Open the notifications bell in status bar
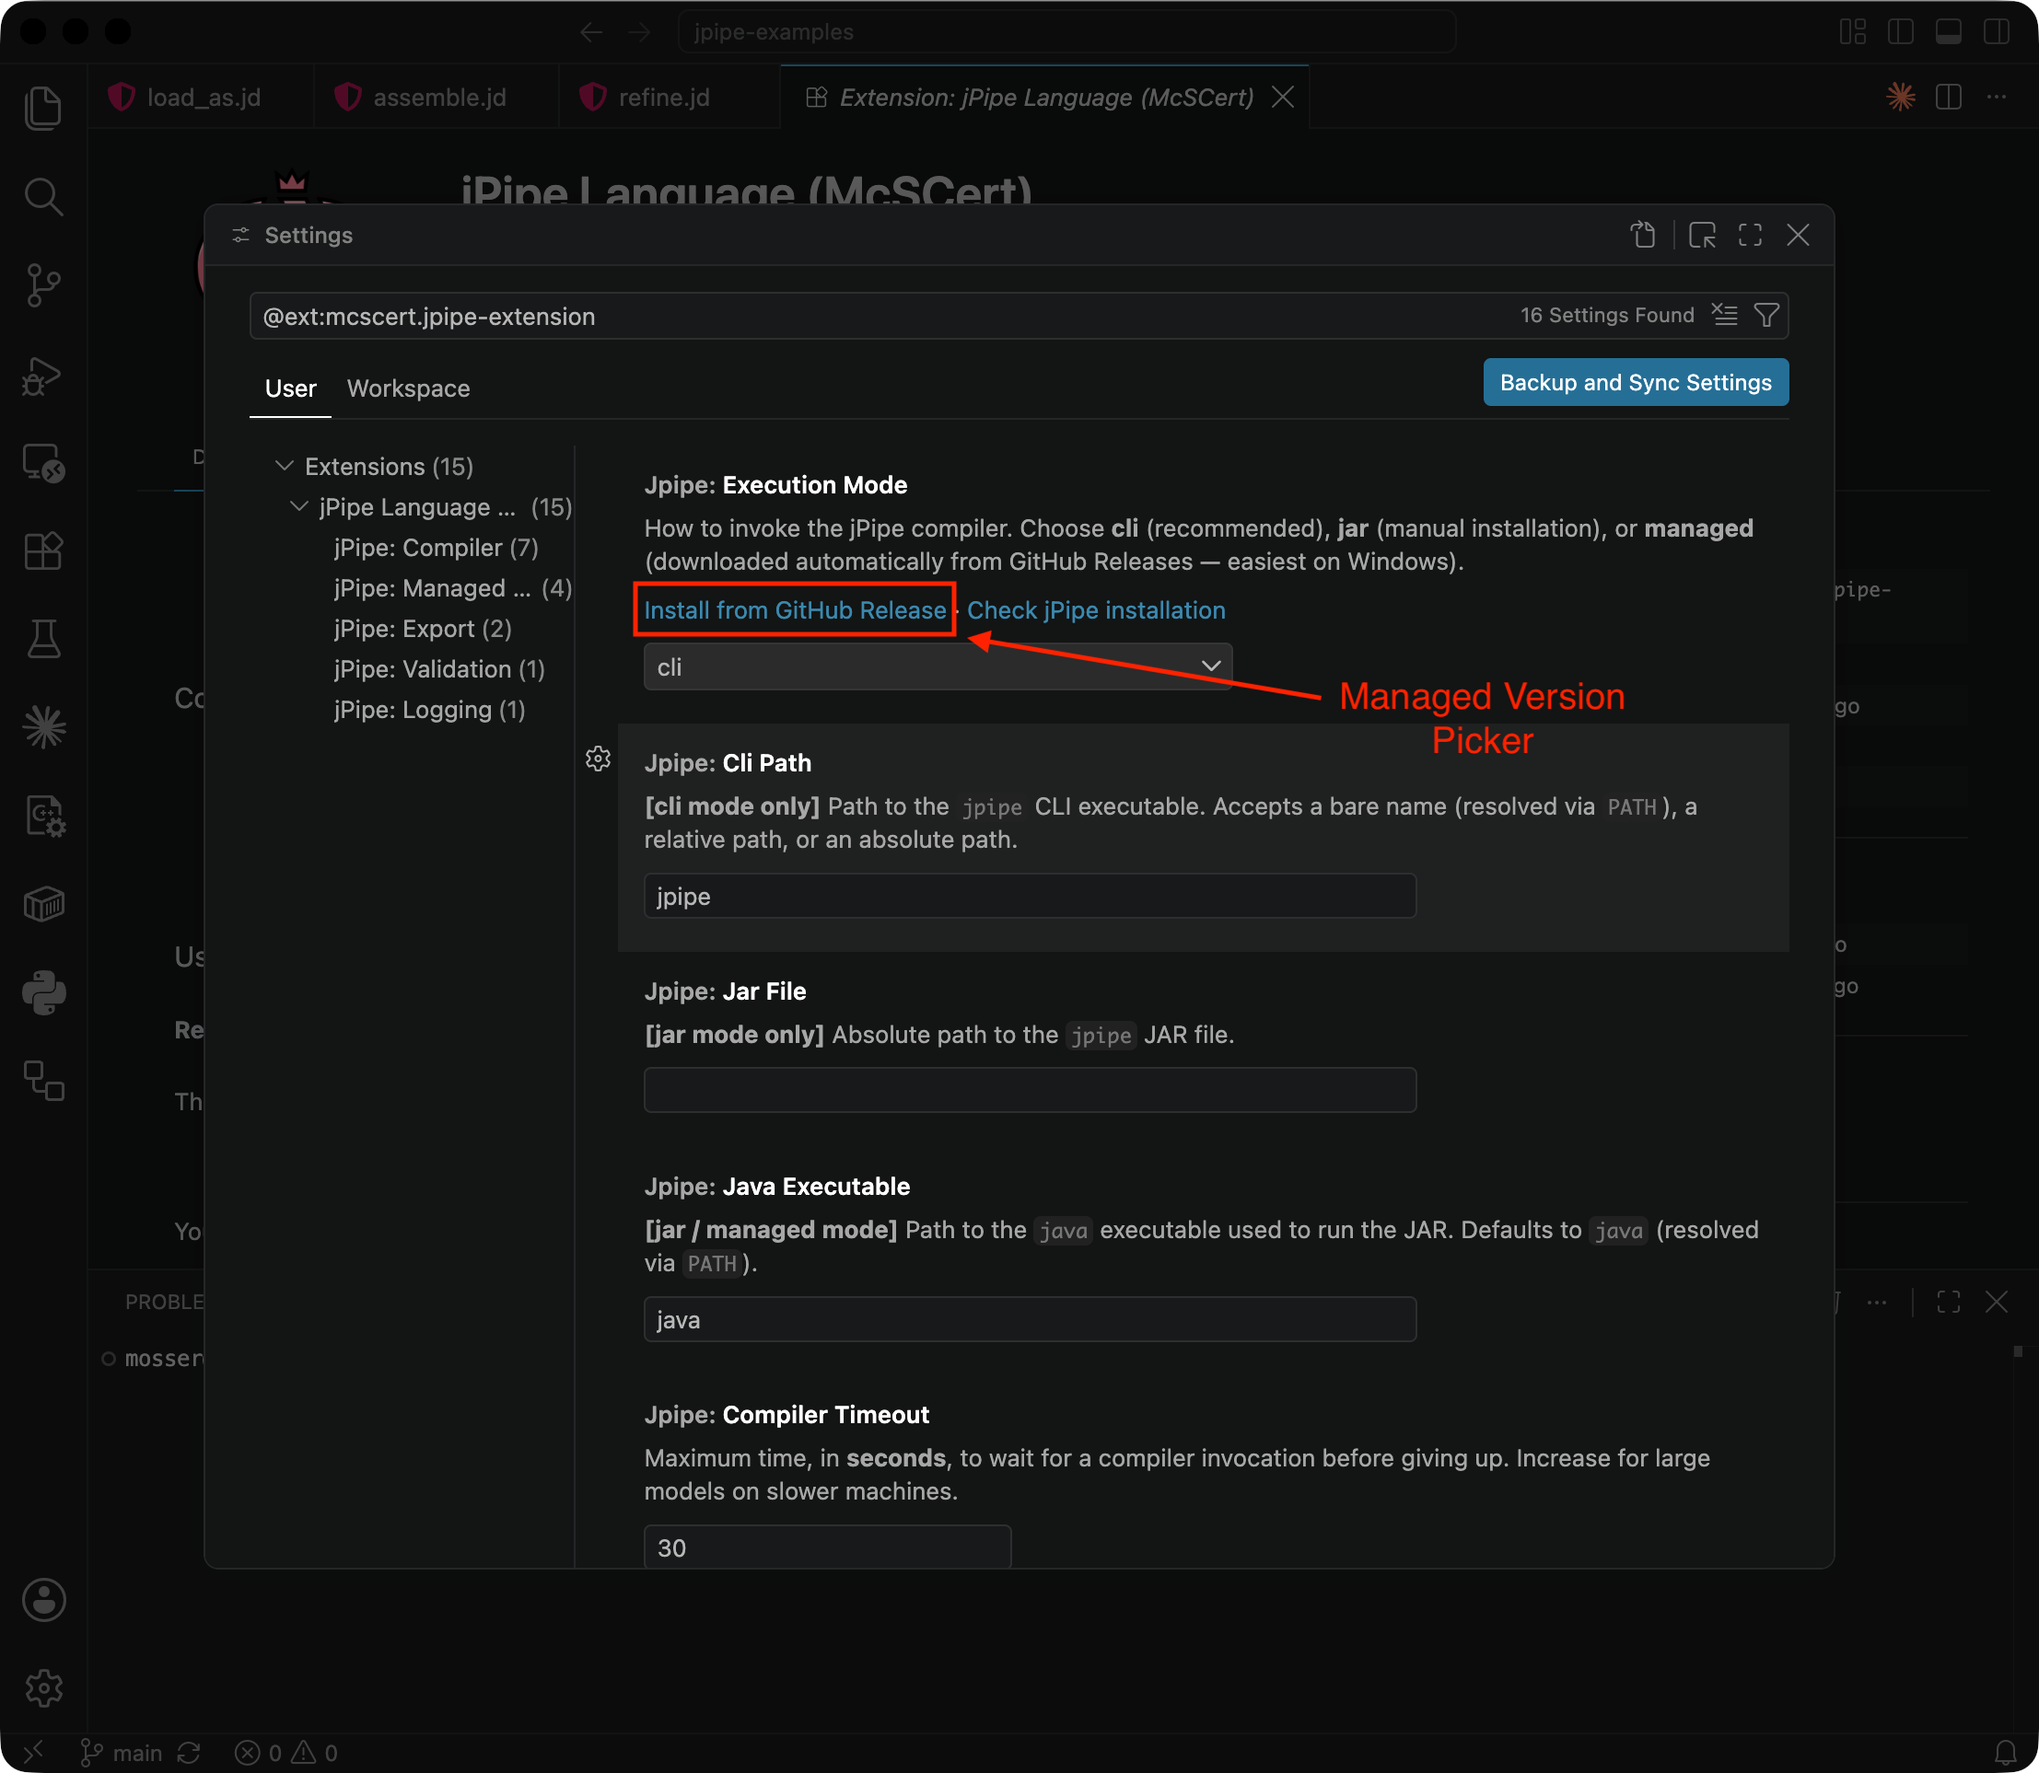 2005,1754
